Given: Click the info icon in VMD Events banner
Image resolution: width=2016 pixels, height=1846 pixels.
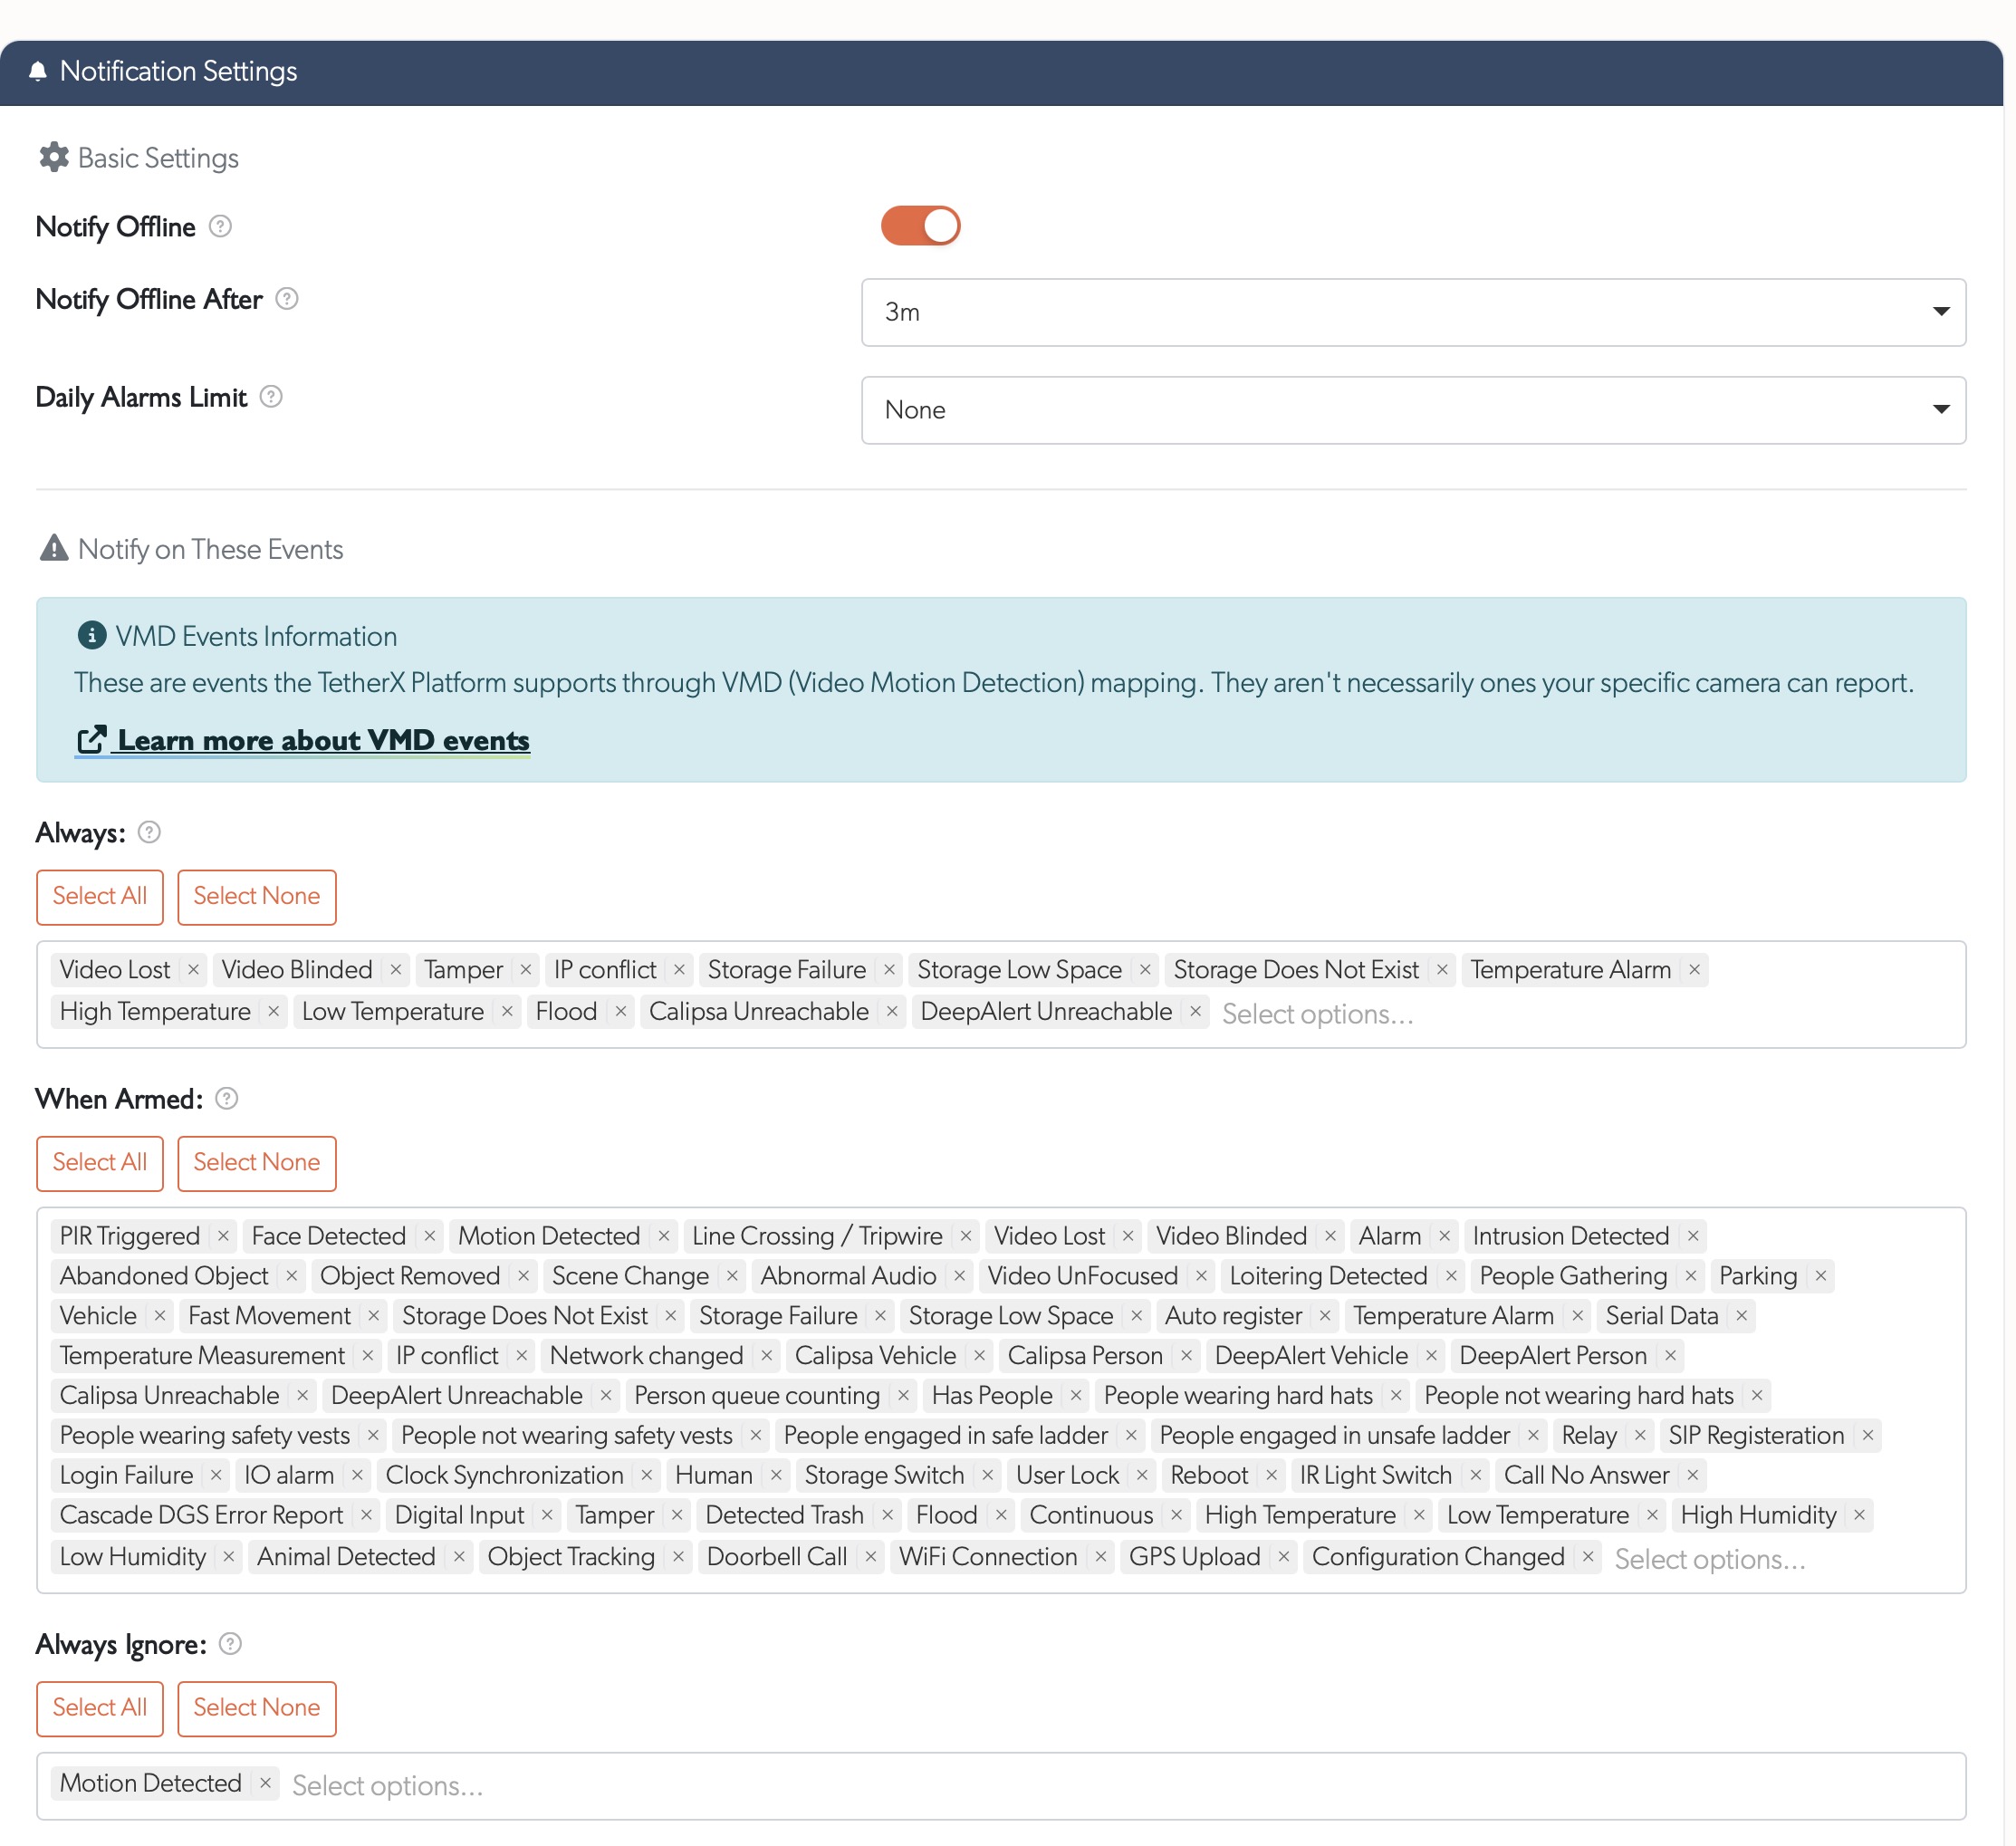Looking at the screenshot, I should [92, 635].
